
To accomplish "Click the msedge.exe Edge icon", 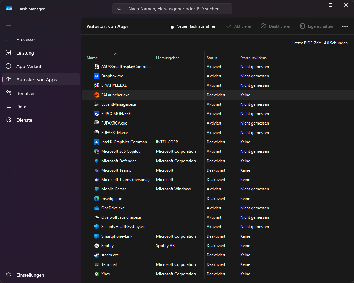I will (96, 199).
